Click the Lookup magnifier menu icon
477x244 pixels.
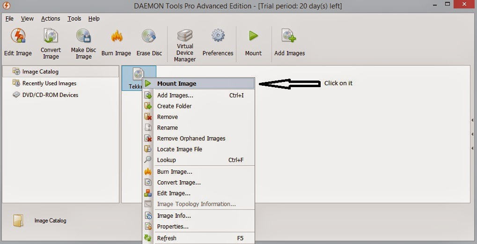pyautogui.click(x=148, y=160)
